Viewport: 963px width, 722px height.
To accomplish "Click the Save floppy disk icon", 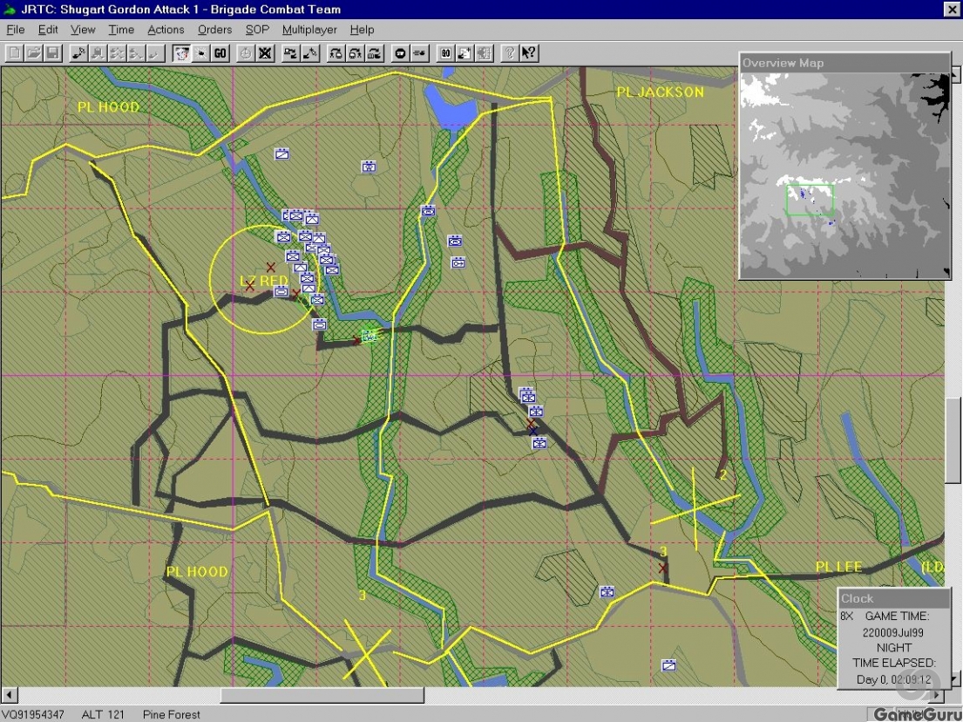I will 53,53.
